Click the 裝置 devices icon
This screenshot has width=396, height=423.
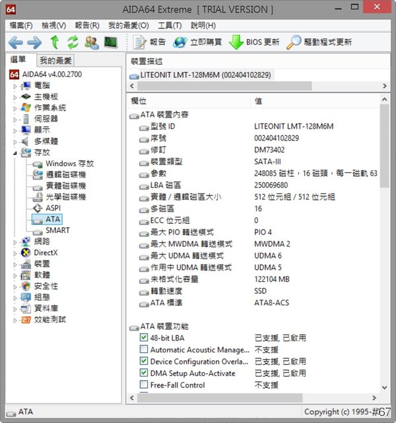26,264
